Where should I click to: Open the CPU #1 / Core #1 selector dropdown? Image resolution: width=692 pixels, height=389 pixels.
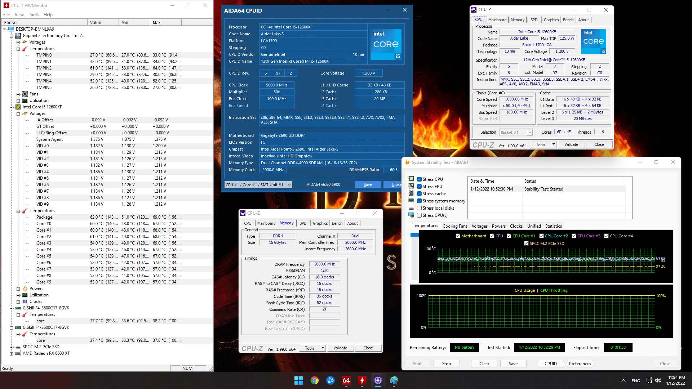click(289, 185)
